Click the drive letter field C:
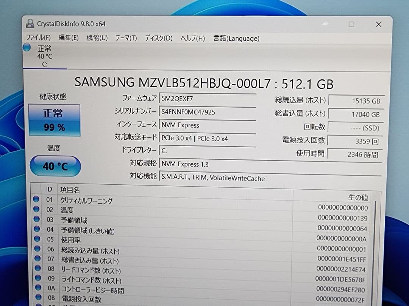Viewport: 409px width, 306px height. tap(208, 151)
